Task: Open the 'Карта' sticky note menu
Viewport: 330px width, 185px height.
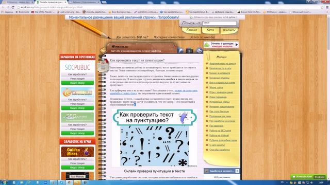Action: [x=210, y=30]
